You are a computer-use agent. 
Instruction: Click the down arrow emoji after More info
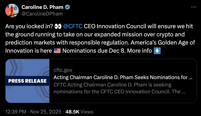pos(157,51)
